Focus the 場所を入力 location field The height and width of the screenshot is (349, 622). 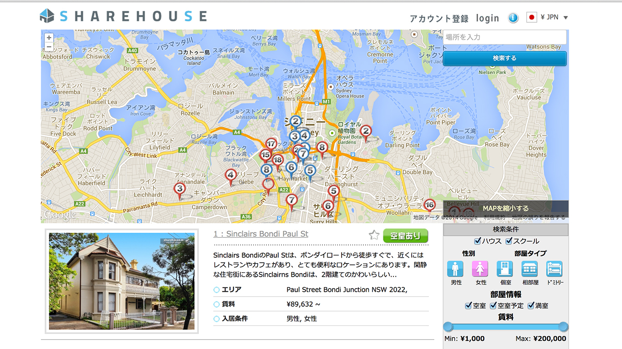505,37
